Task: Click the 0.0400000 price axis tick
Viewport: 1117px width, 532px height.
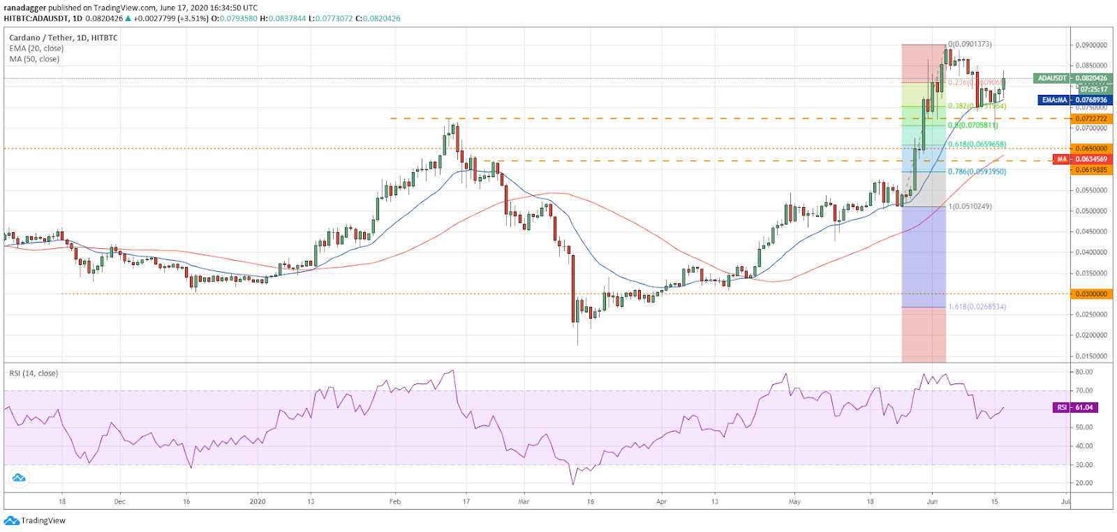Action: tap(1091, 252)
